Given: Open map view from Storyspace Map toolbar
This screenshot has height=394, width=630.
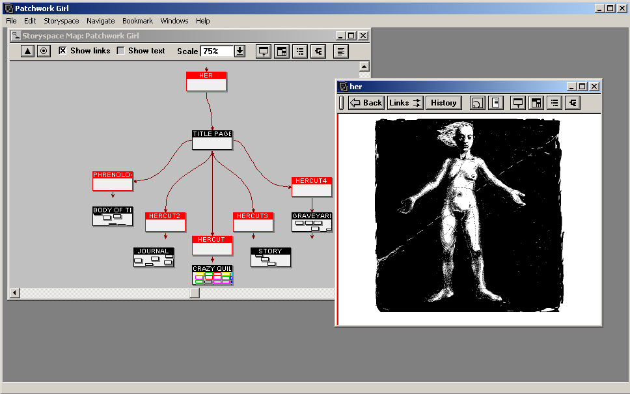Looking at the screenshot, I should point(264,51).
